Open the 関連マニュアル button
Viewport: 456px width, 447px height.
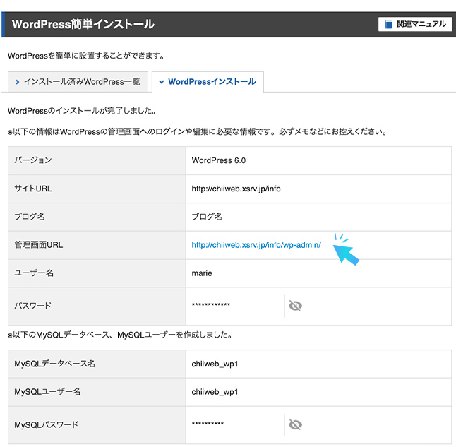[415, 24]
